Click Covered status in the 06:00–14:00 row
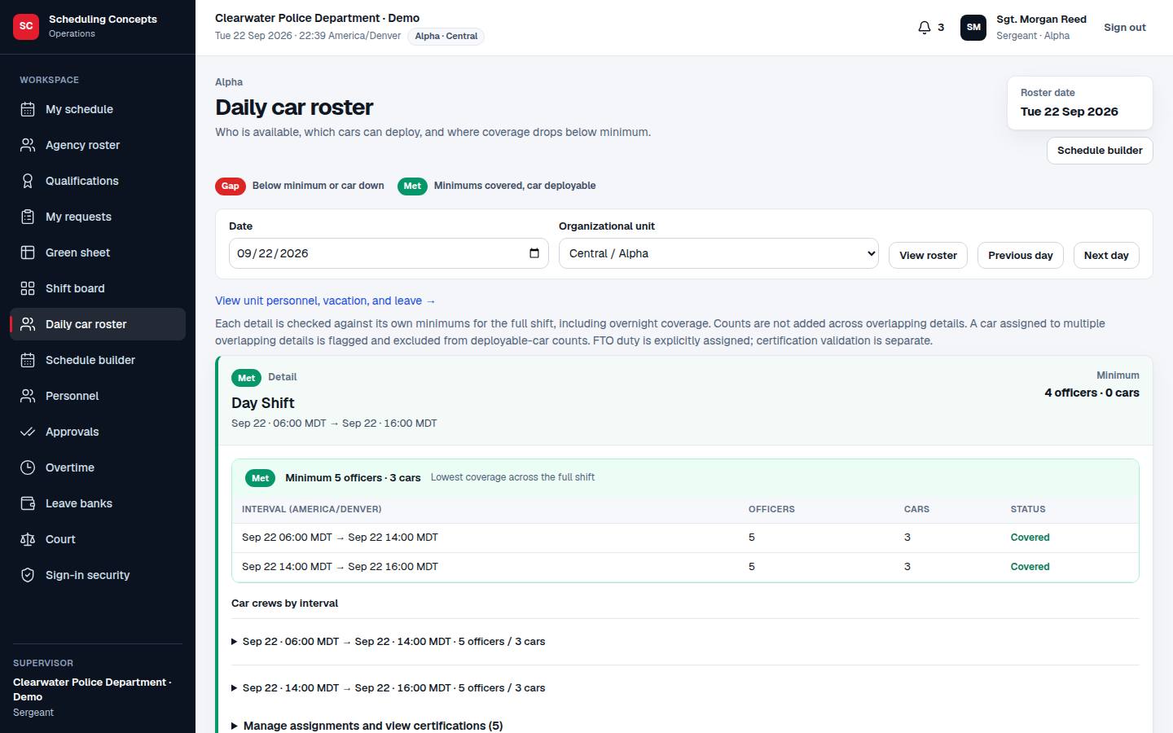Screen dimensions: 1173x733 coord(1030,538)
